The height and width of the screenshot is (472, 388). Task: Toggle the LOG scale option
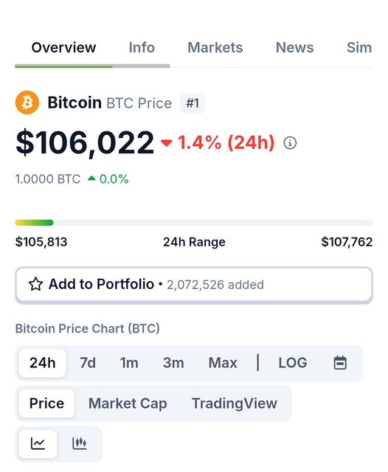(293, 363)
